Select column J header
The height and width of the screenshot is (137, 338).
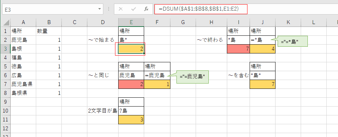[x=263, y=22]
